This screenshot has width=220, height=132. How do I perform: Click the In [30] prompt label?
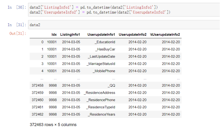coord(17,7)
